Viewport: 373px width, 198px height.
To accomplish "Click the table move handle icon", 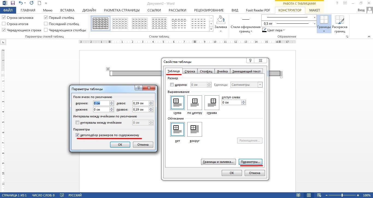I will [x=108, y=69].
